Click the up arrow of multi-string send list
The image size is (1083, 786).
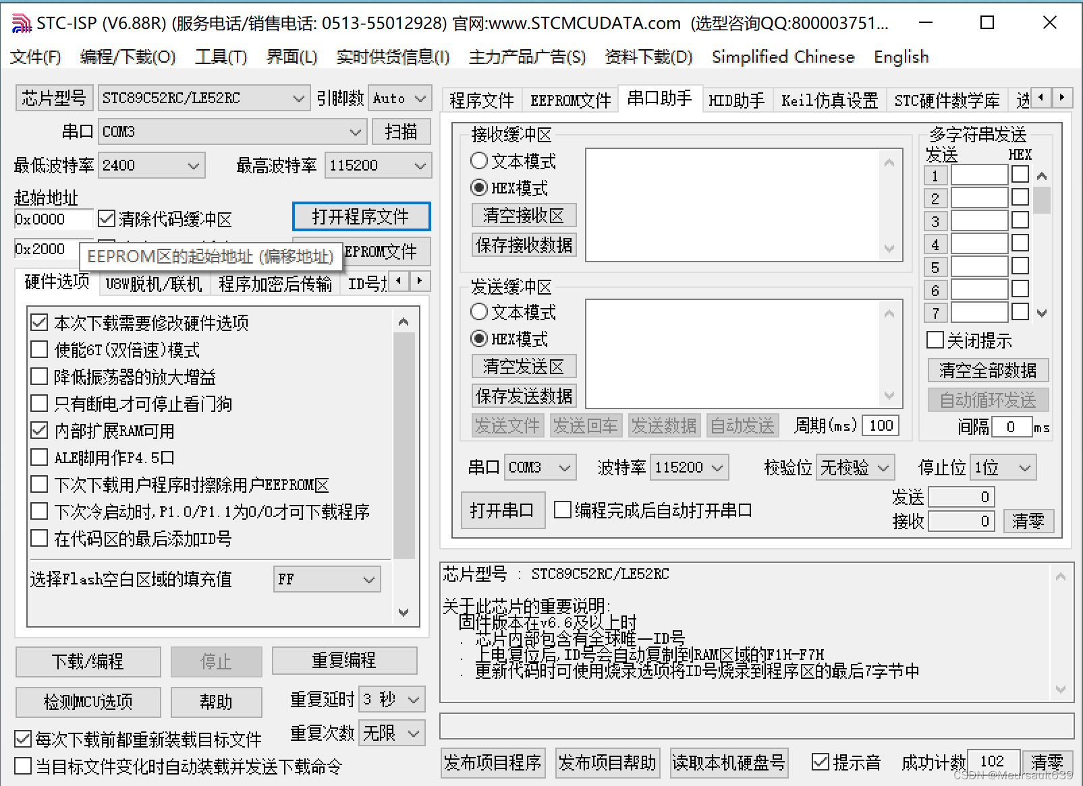1042,177
